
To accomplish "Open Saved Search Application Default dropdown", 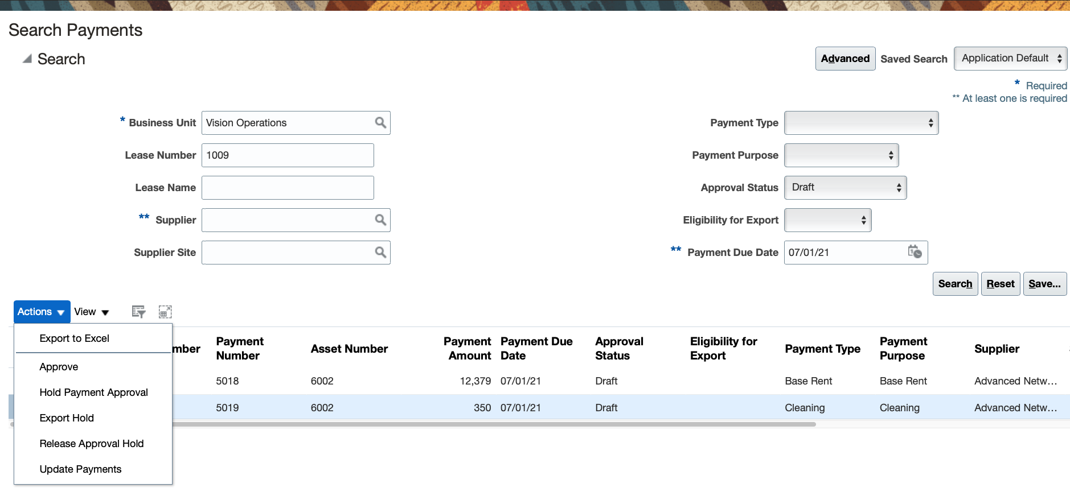I will (1010, 59).
